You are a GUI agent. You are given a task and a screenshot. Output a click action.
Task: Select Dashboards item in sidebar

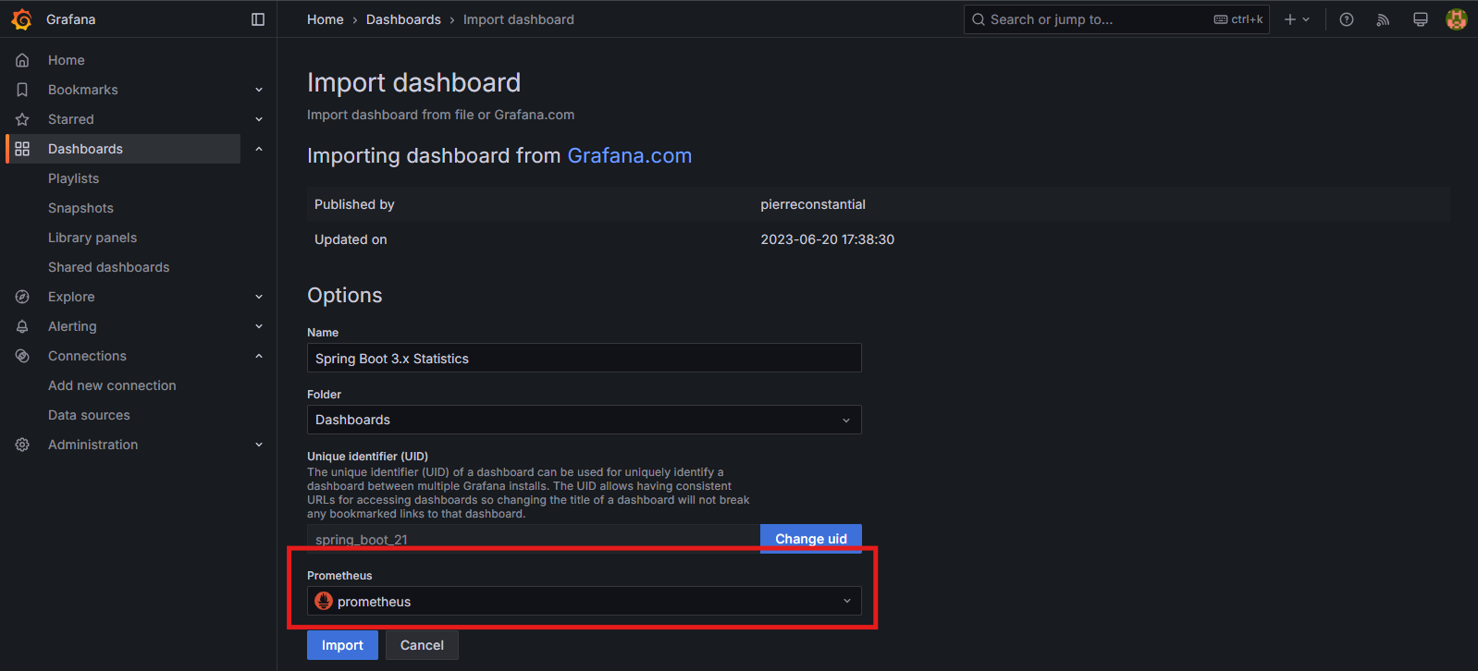124,149
